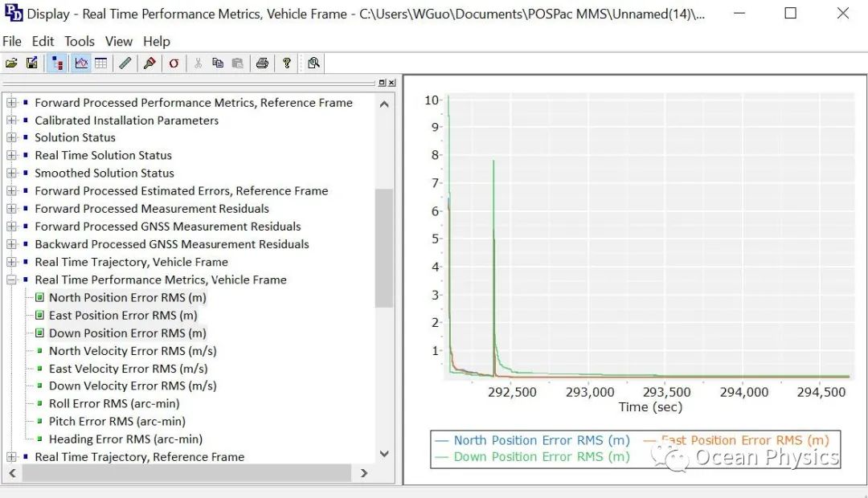Click the Help question mark icon
868x498 pixels.
click(287, 63)
